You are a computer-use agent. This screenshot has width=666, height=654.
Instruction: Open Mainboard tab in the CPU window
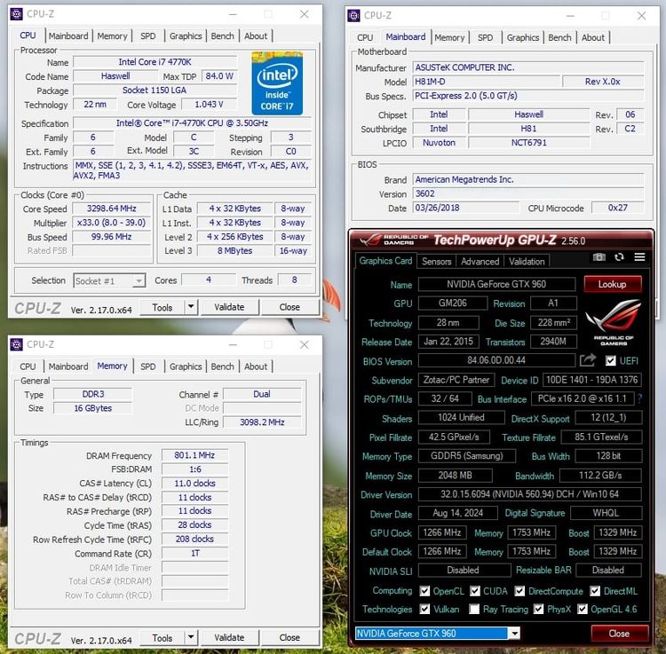coord(68,36)
